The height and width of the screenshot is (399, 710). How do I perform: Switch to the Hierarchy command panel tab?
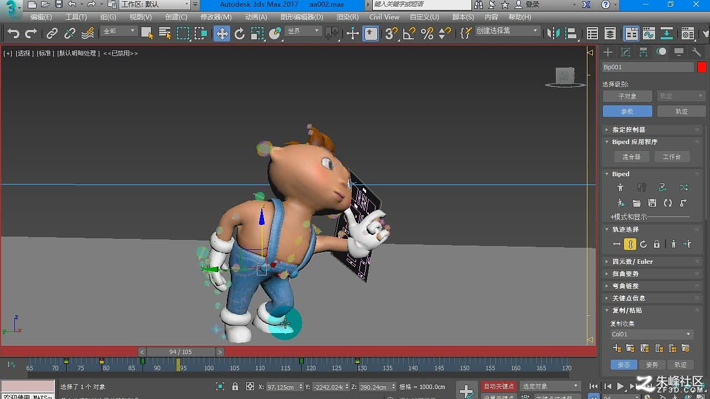643,52
